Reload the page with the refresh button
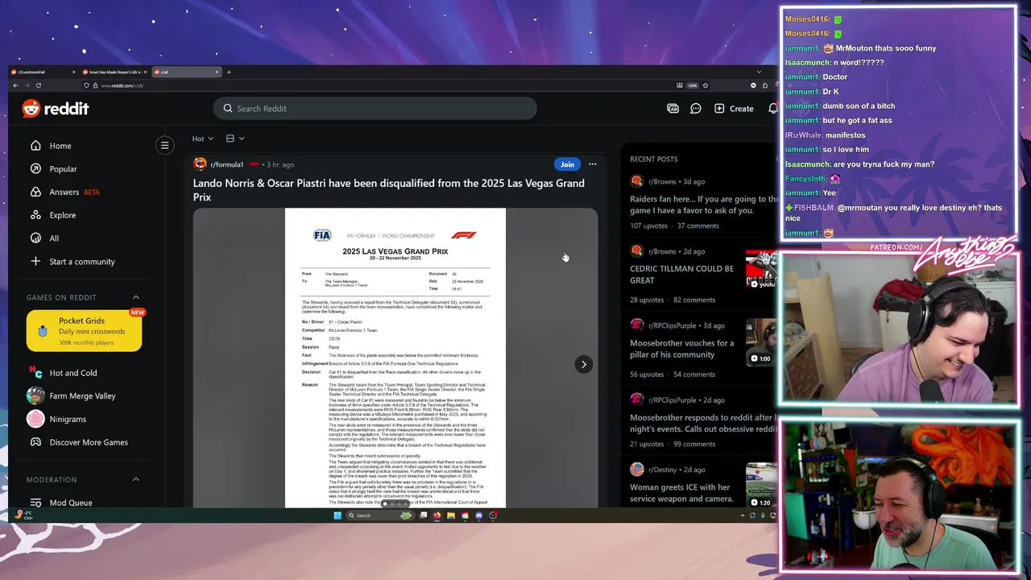Image resolution: width=1031 pixels, height=580 pixels. pos(38,85)
